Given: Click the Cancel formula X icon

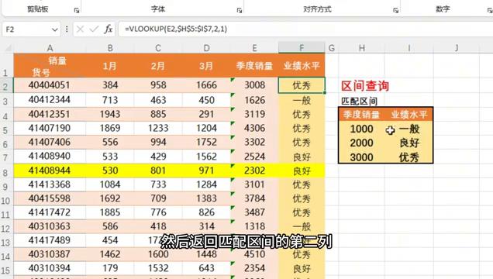Looking at the screenshot, I should click(x=80, y=29).
